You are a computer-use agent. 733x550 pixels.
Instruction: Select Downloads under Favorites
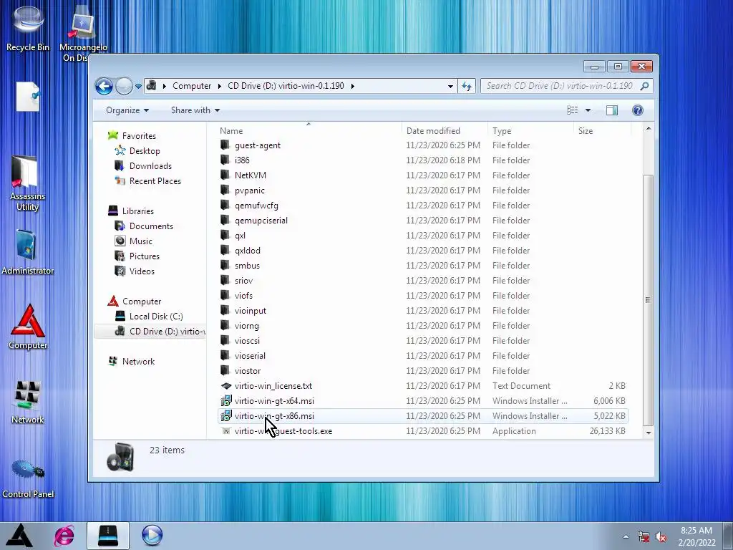click(x=150, y=166)
